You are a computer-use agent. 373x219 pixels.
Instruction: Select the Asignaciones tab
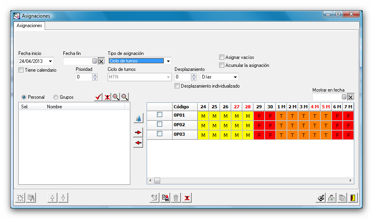[29, 25]
